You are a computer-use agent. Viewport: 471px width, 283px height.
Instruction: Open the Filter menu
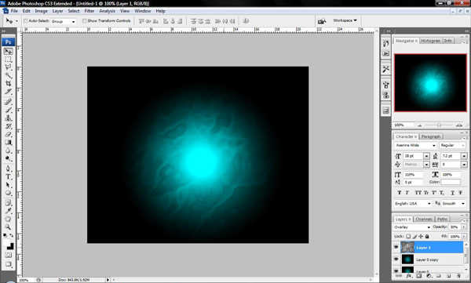89,11
